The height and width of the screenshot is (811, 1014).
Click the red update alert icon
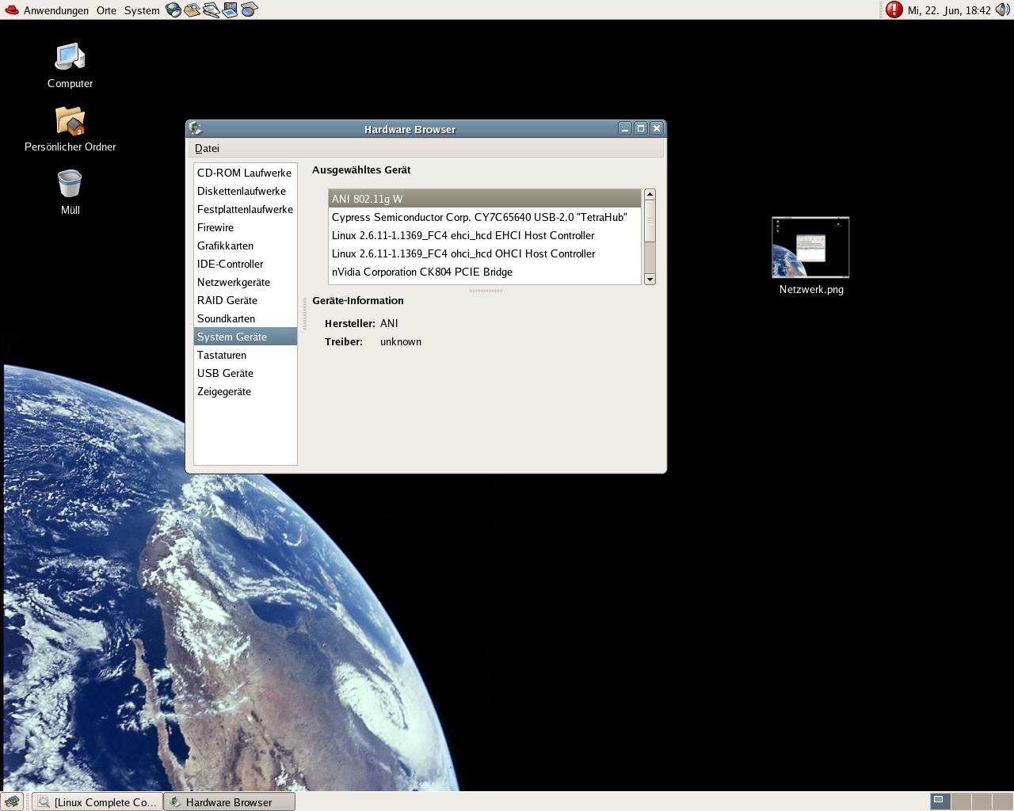pos(894,10)
